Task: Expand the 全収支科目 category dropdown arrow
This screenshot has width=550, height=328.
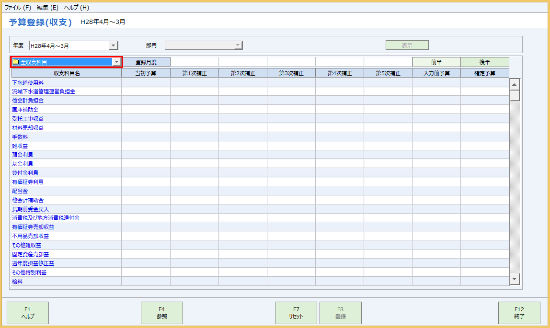Action: pyautogui.click(x=116, y=62)
